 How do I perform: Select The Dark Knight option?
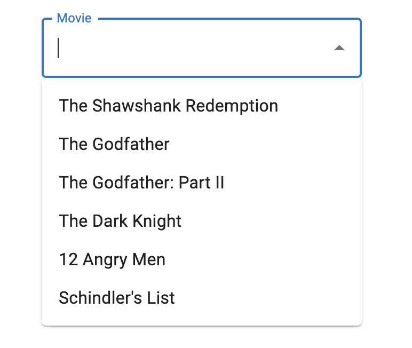[x=120, y=221]
